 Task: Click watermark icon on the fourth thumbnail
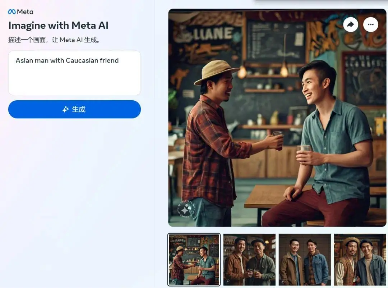point(338,281)
